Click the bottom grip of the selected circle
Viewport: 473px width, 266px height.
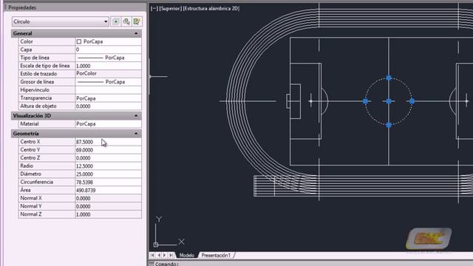coord(389,125)
